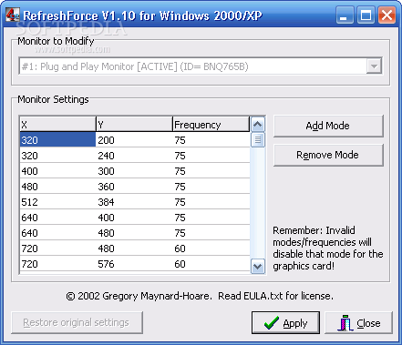
Task: Select the 640 x 400 mode row
Action: click(x=135, y=218)
